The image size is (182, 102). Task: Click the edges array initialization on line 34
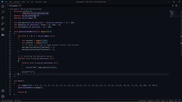[x=88, y=85]
